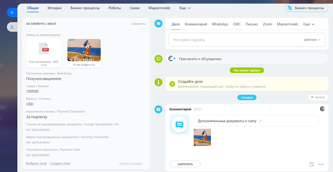
Task: Open the PDF file Счет на подписку
Action: 44,53
